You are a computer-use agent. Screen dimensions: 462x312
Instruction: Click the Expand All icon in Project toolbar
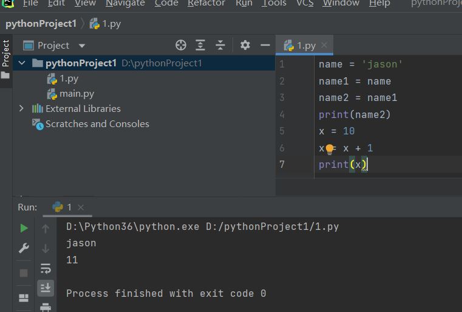point(200,45)
